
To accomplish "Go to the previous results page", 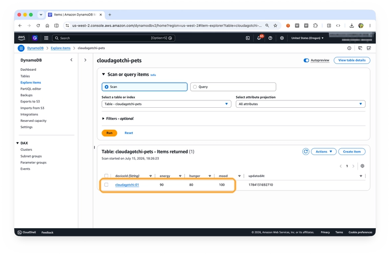I will pyautogui.click(x=340, y=166).
